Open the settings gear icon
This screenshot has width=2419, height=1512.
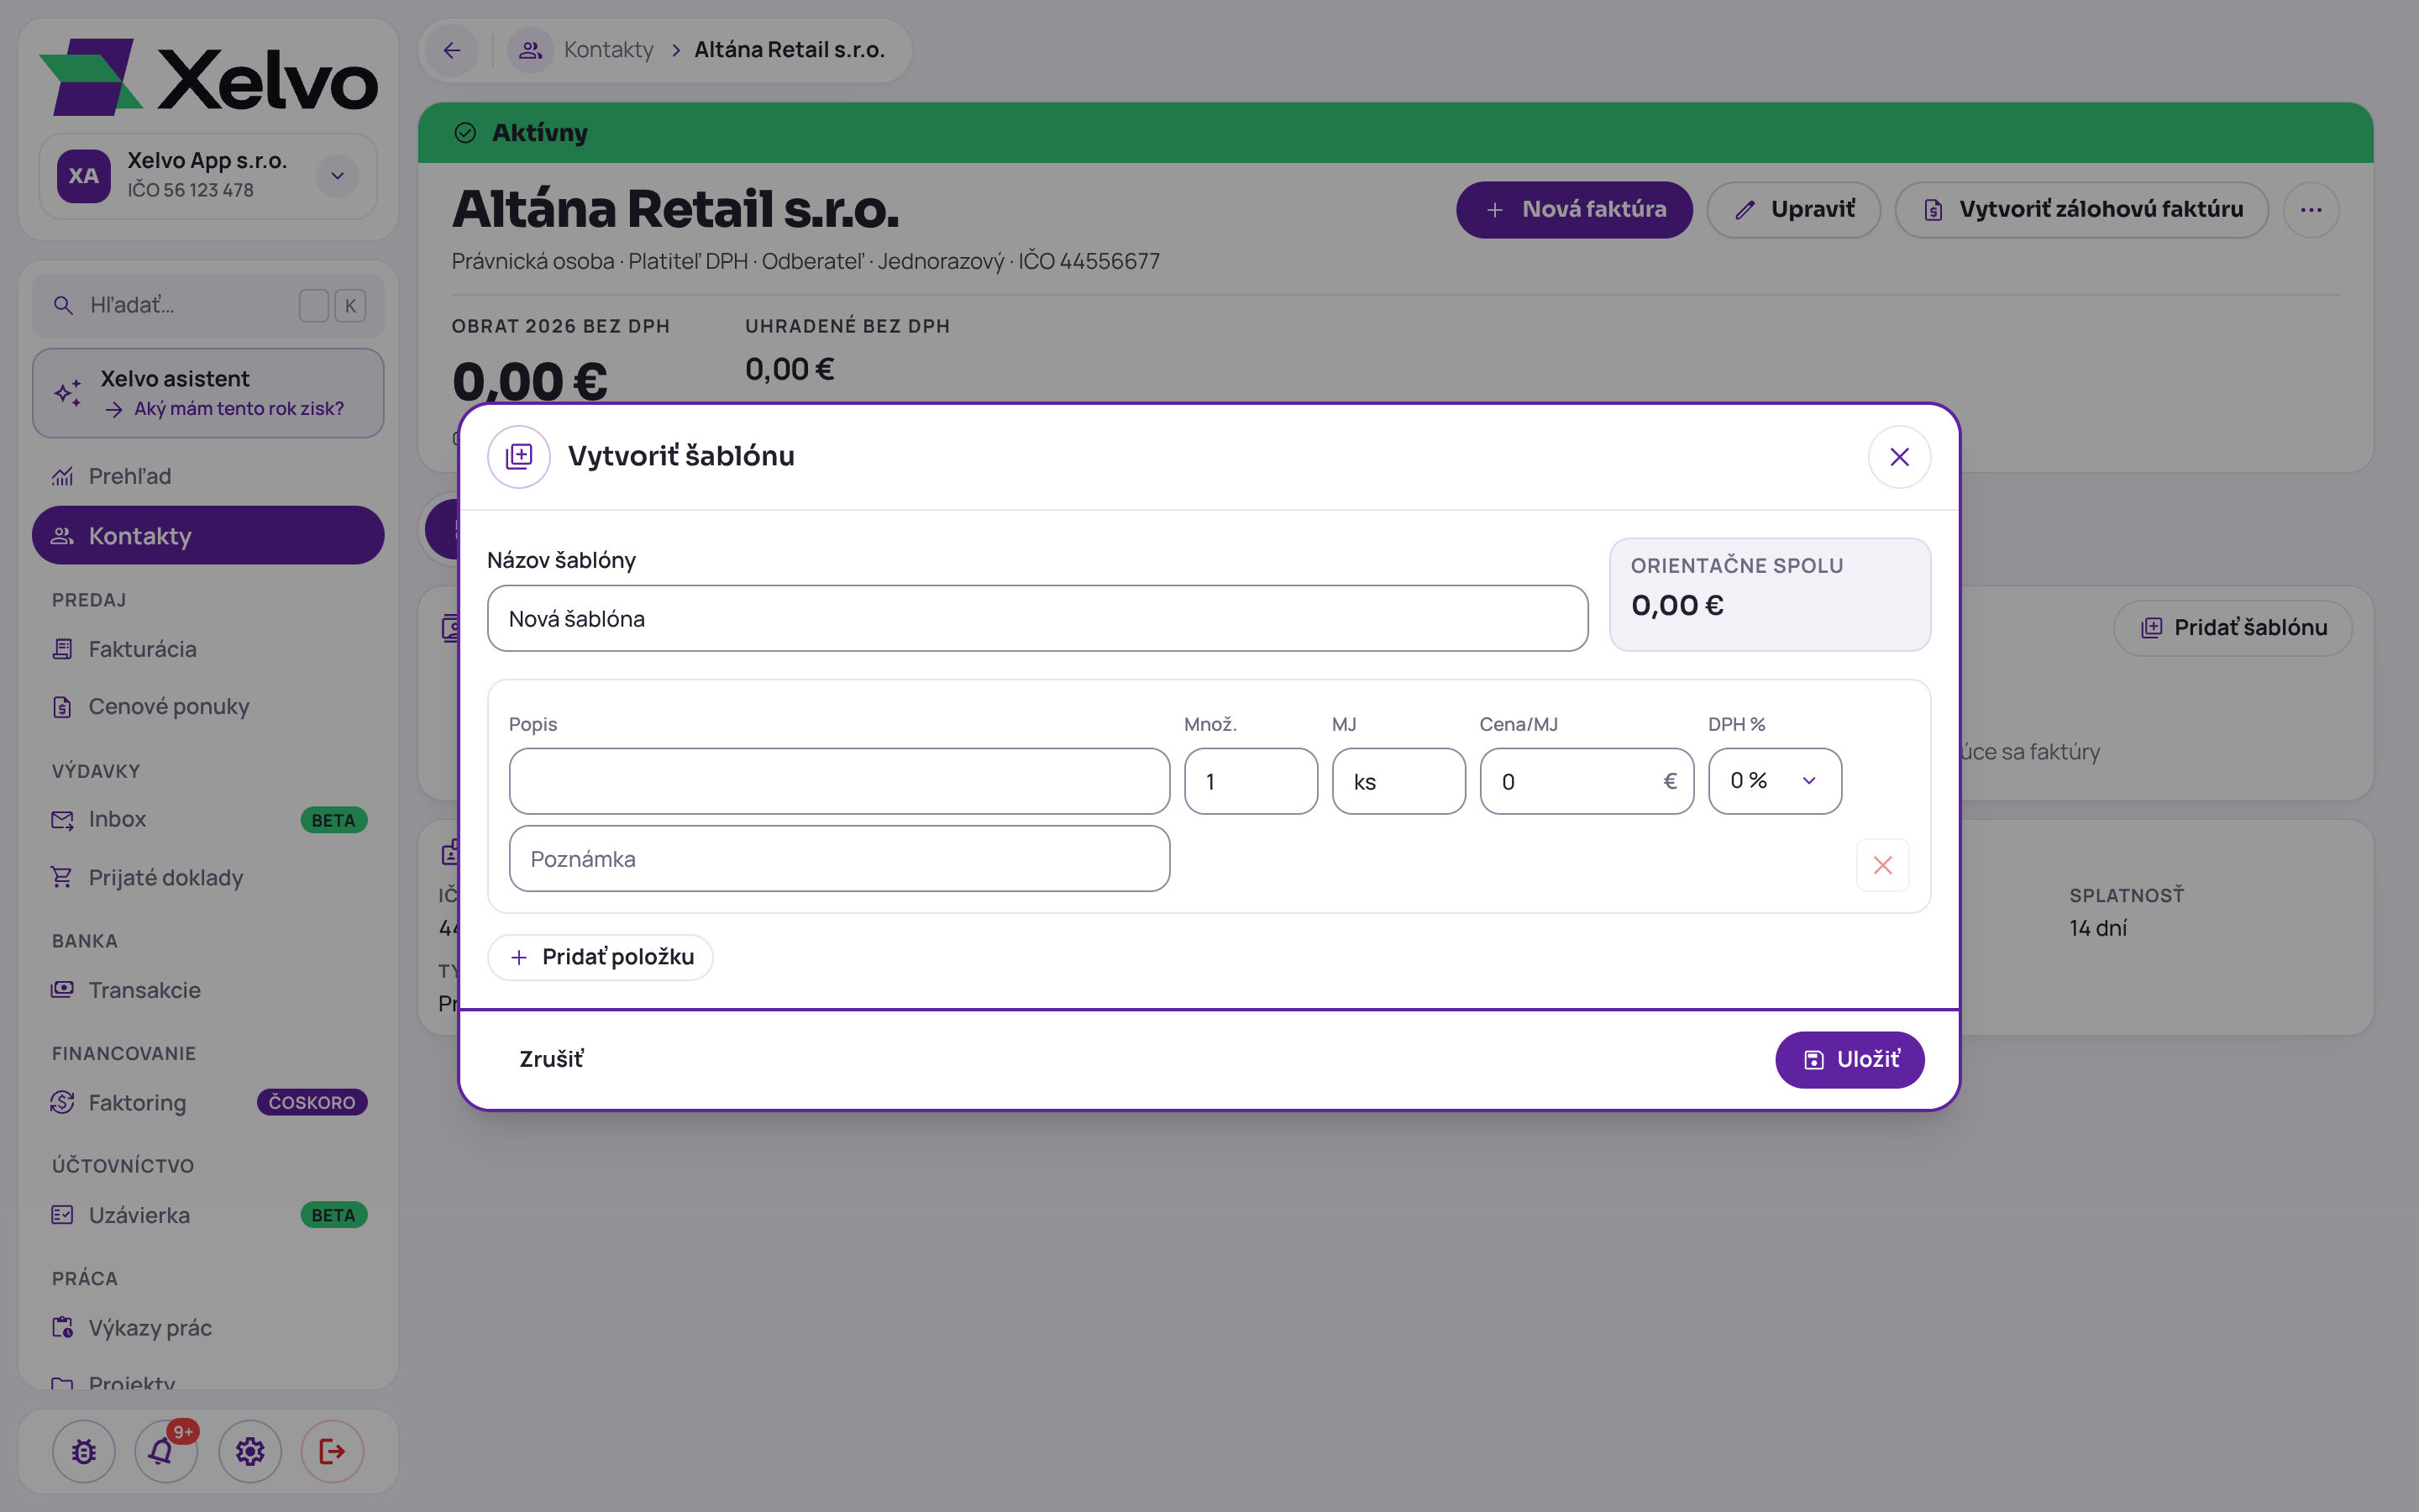tap(250, 1451)
